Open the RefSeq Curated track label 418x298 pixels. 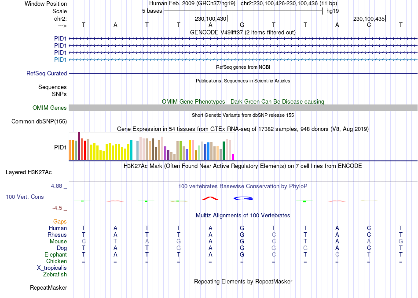click(47, 74)
